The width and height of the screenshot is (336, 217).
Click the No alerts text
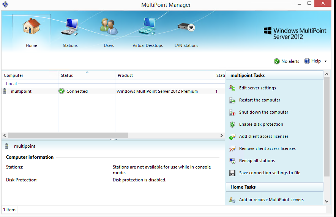pos(290,61)
